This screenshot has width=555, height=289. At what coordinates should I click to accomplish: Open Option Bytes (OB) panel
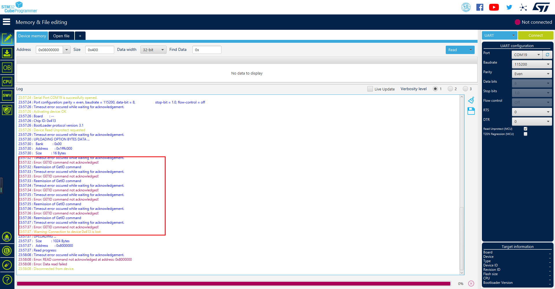click(x=7, y=68)
